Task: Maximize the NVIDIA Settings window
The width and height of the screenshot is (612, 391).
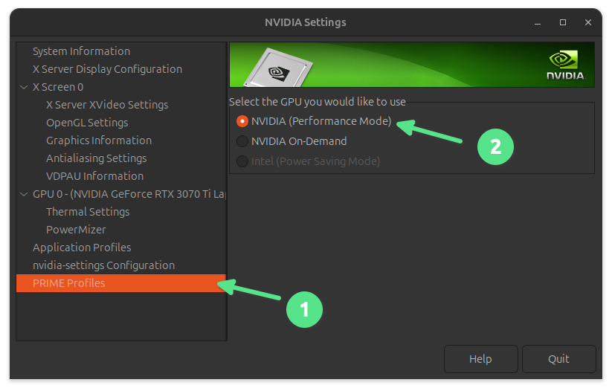Action: [563, 22]
